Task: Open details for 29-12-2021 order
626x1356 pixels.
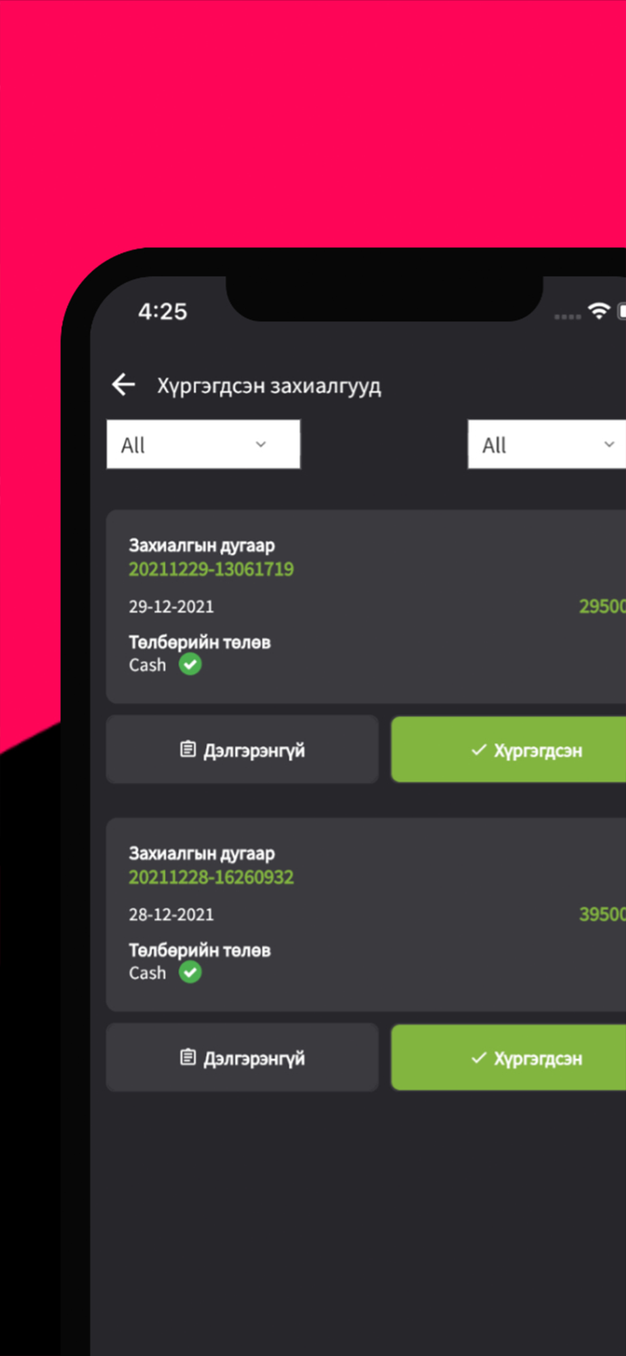Action: pyautogui.click(x=242, y=749)
